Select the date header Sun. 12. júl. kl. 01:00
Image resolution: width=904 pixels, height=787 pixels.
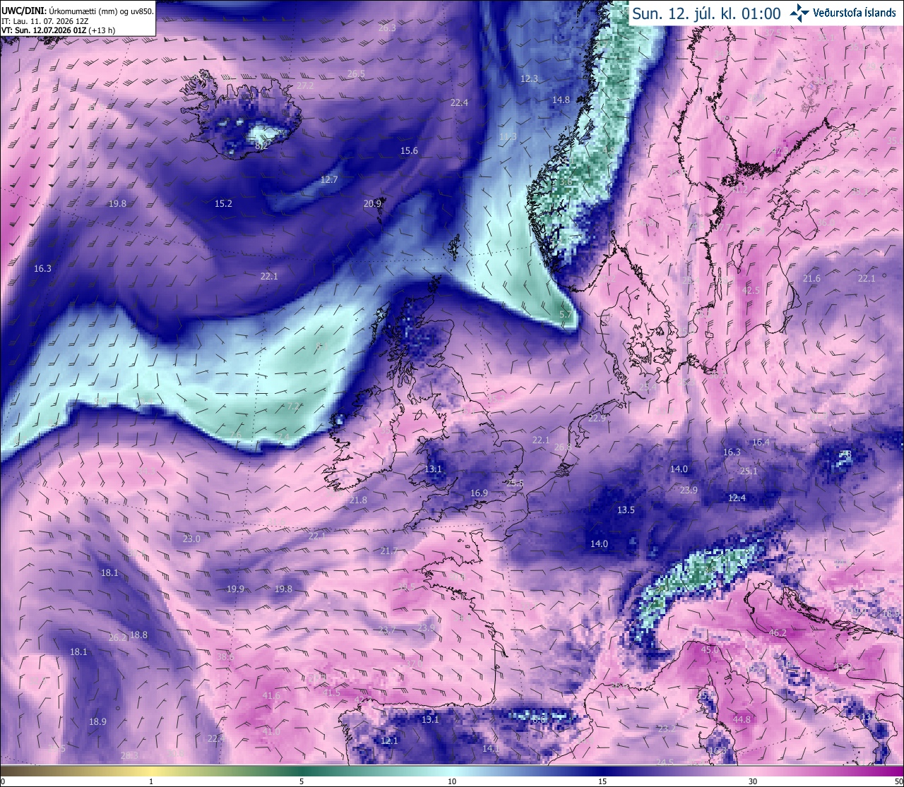coord(706,13)
